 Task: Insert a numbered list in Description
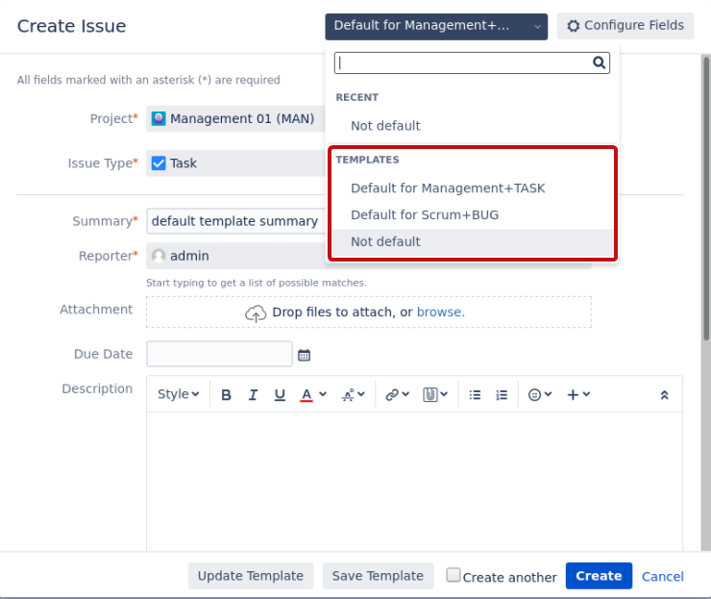click(502, 394)
